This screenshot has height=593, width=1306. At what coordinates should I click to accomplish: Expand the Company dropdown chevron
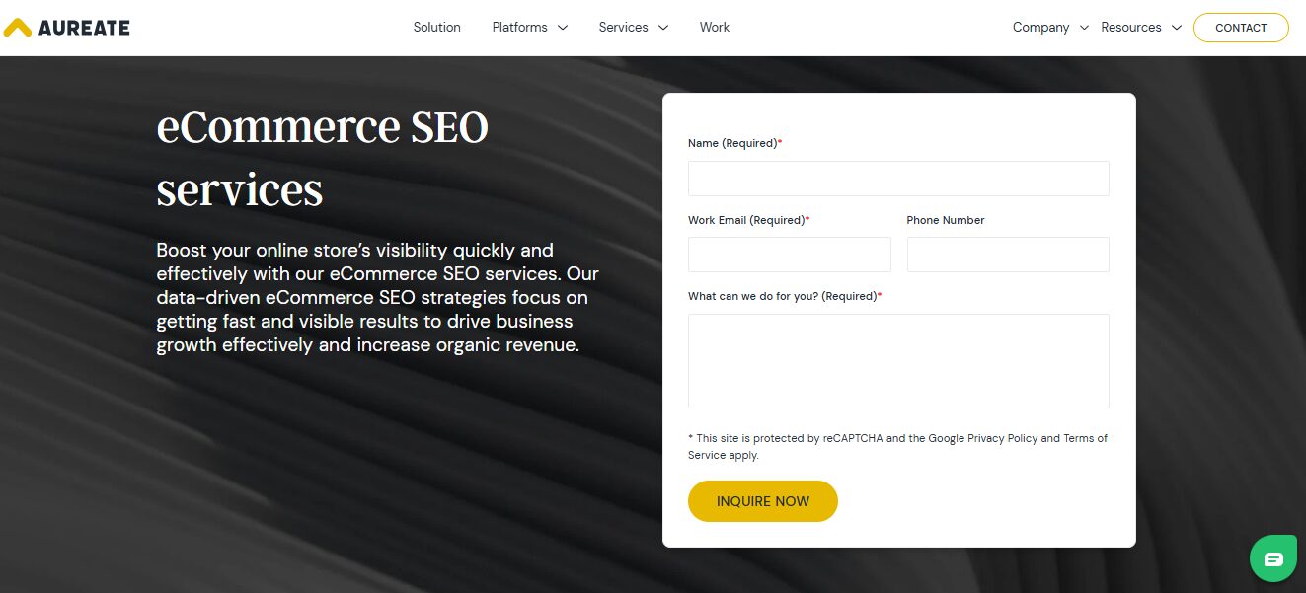click(1084, 28)
